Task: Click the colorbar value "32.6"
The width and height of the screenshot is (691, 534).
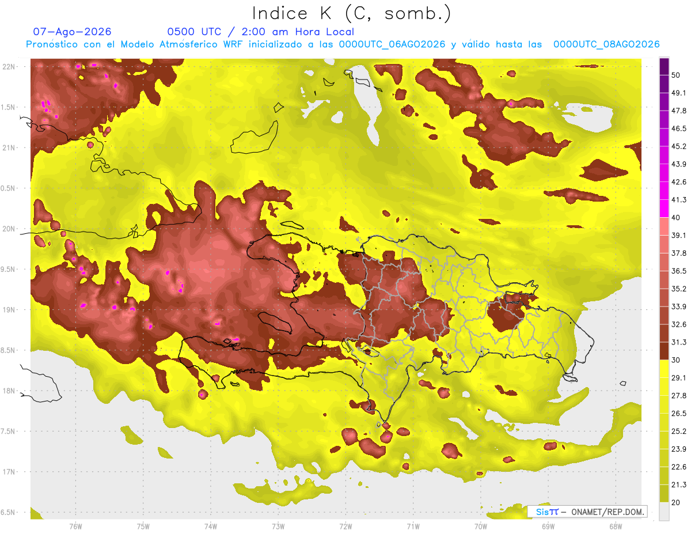Action: click(x=679, y=324)
